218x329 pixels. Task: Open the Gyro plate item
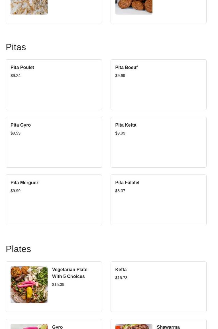tap(57, 327)
